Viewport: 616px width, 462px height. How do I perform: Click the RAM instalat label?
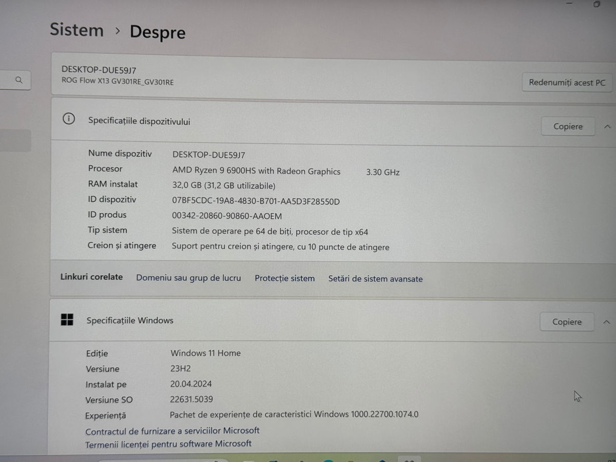[113, 184]
